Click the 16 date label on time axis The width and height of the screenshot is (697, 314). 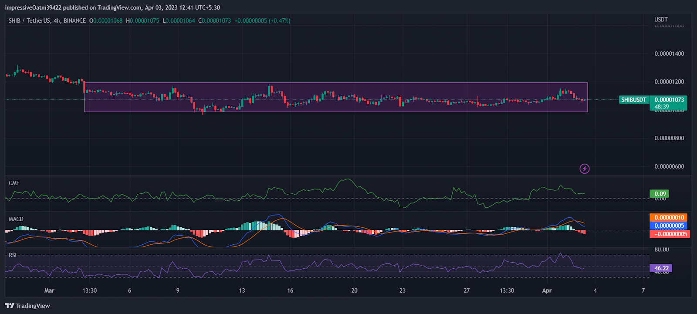(x=290, y=290)
